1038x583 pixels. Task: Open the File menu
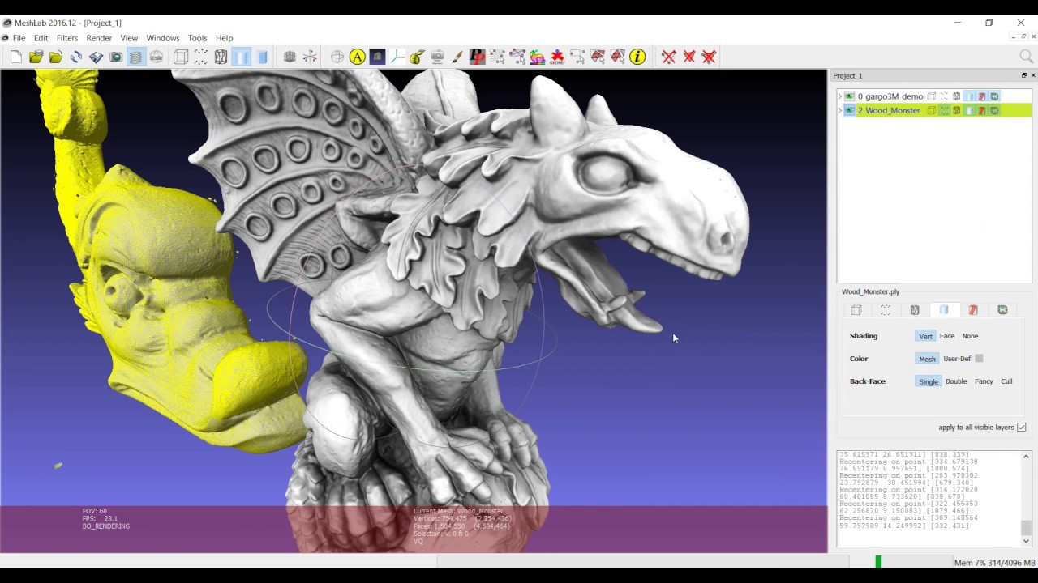(x=19, y=38)
